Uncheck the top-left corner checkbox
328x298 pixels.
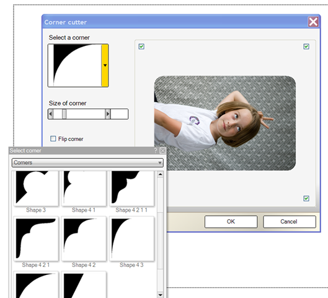click(141, 47)
